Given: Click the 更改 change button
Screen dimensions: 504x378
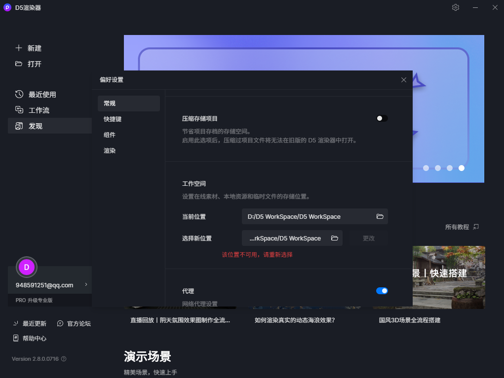Looking at the screenshot, I should pyautogui.click(x=369, y=238).
